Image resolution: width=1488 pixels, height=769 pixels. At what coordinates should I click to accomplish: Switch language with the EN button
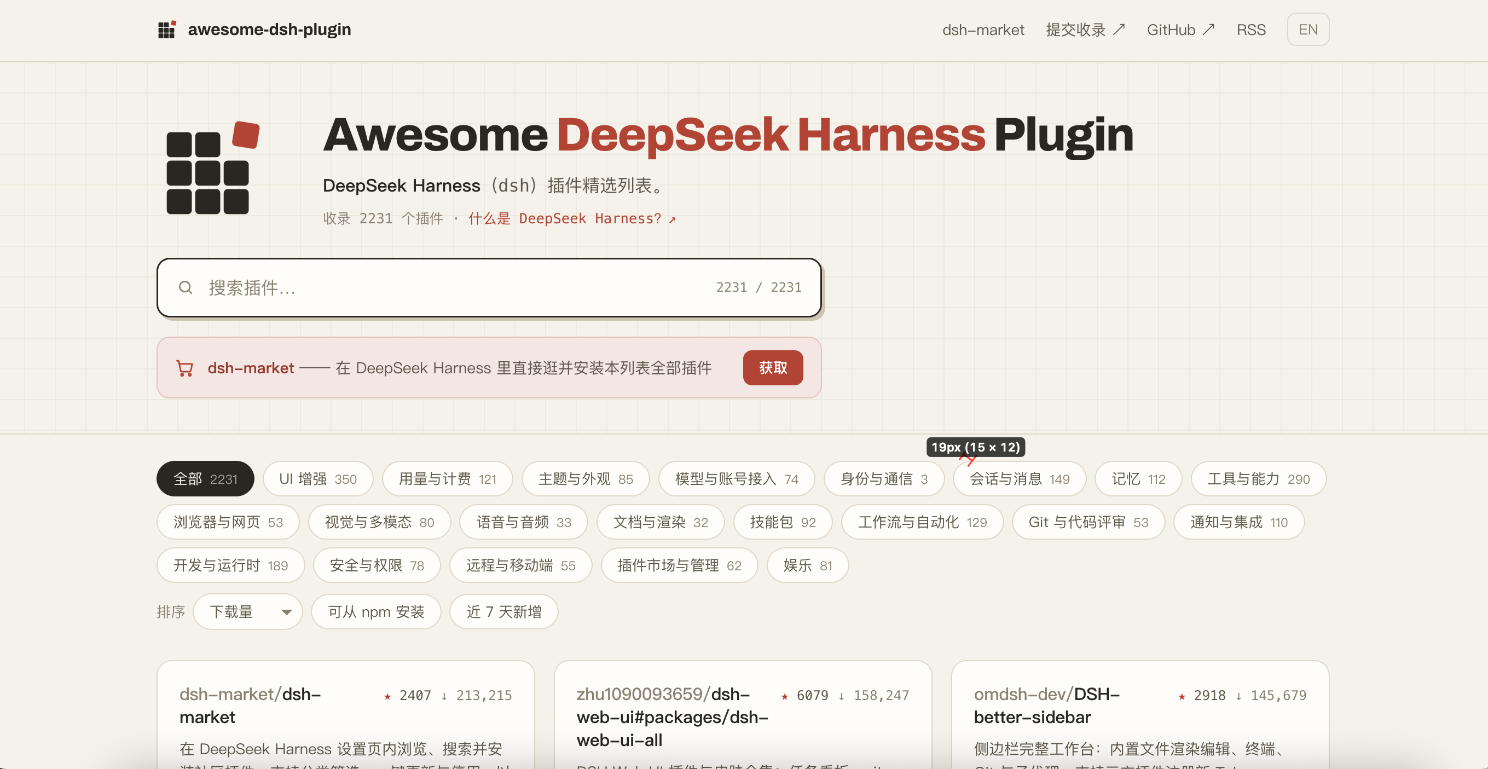pos(1308,30)
